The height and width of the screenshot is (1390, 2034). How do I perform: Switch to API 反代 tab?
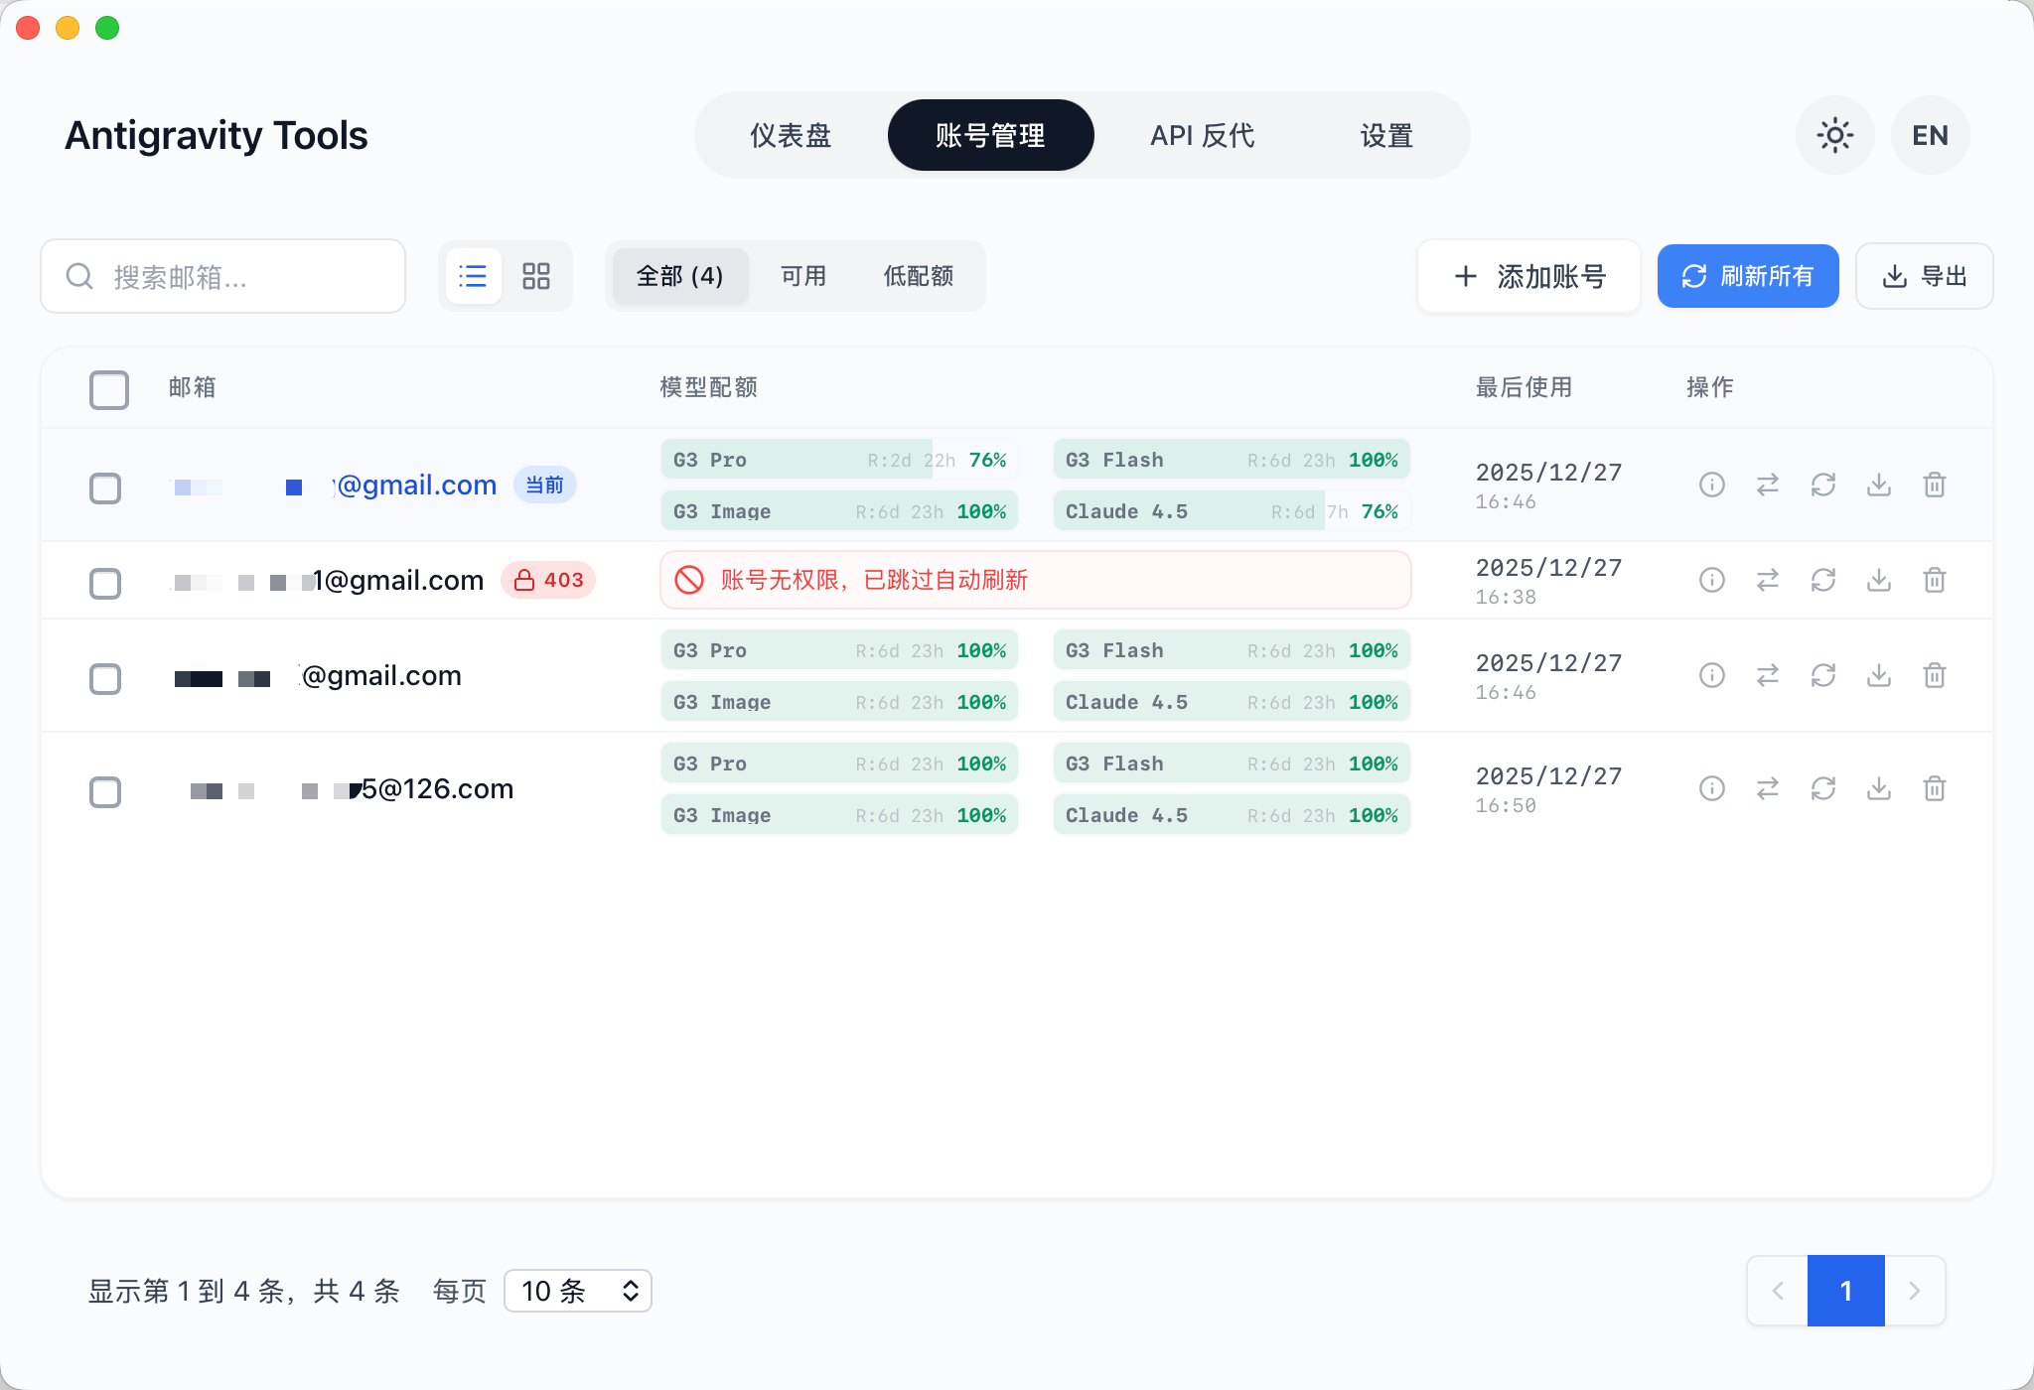point(1202,135)
